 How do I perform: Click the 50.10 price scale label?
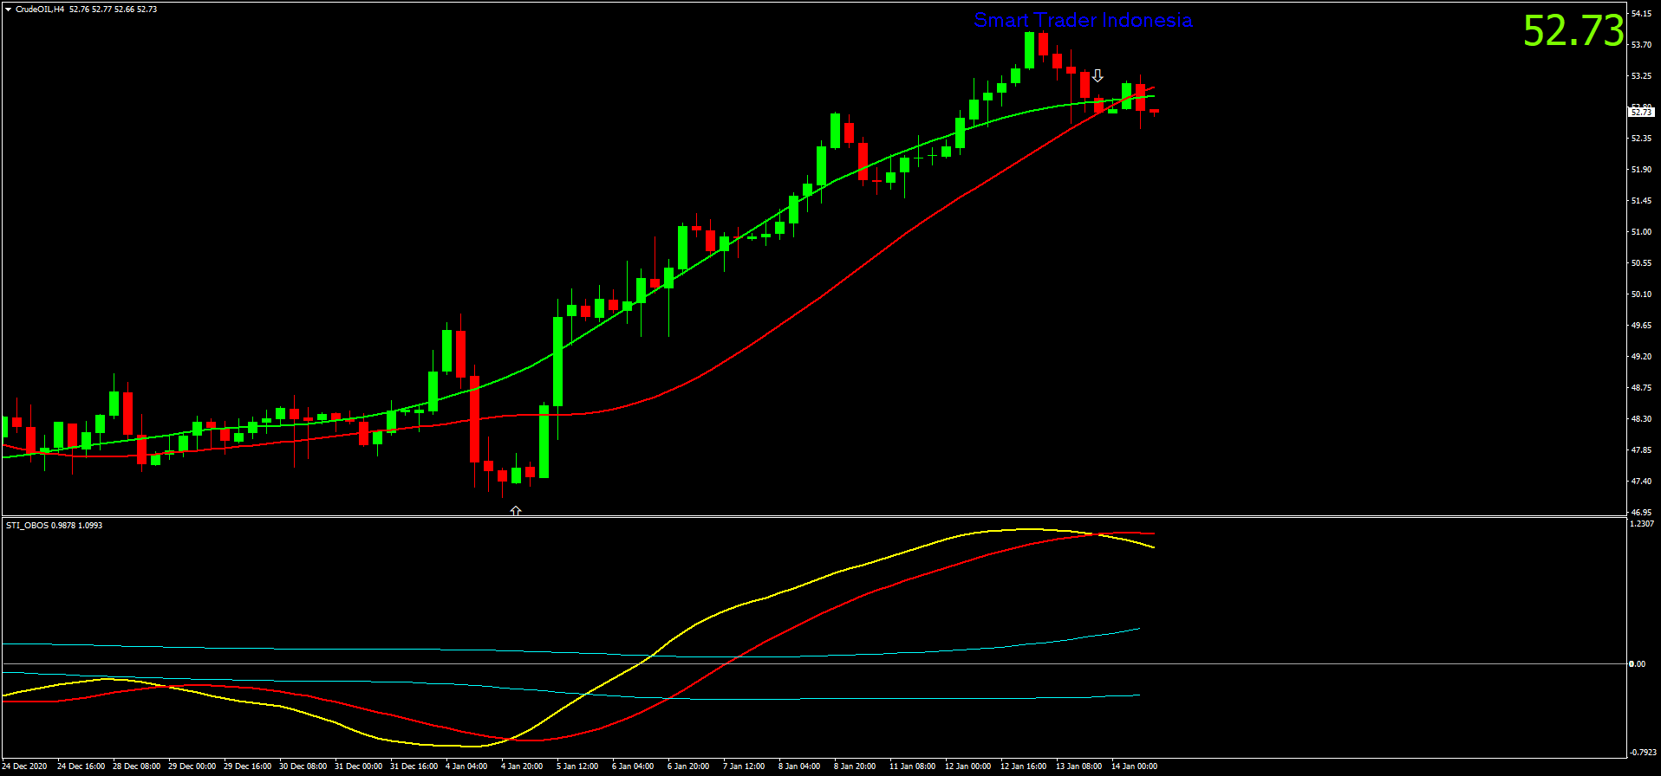1641,294
